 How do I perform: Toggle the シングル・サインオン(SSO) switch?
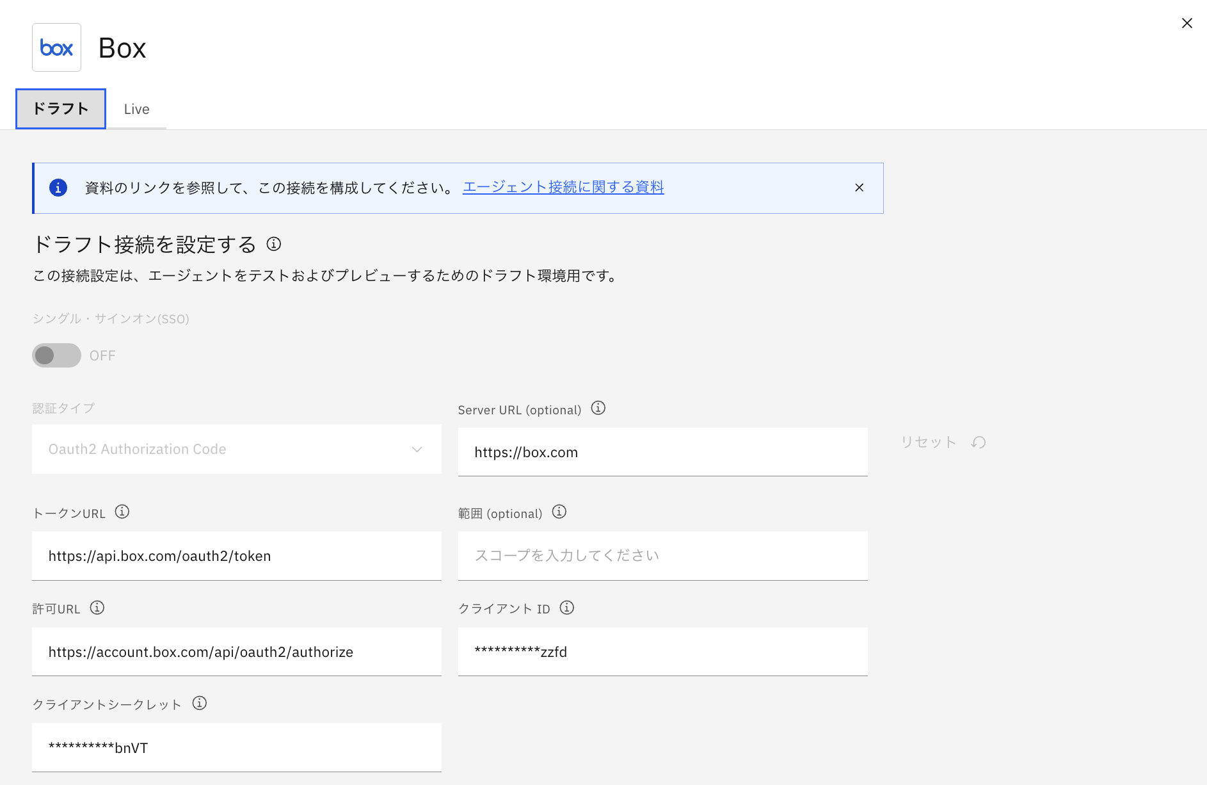click(56, 355)
